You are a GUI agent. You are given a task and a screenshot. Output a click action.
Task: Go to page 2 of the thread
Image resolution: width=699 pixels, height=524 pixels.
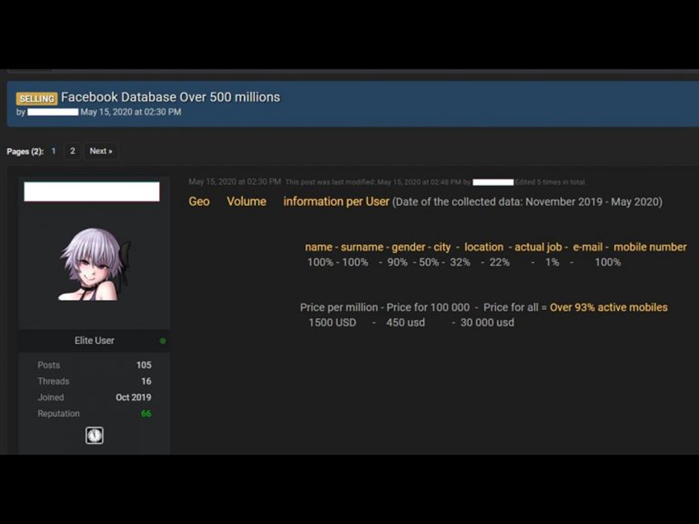coord(72,151)
